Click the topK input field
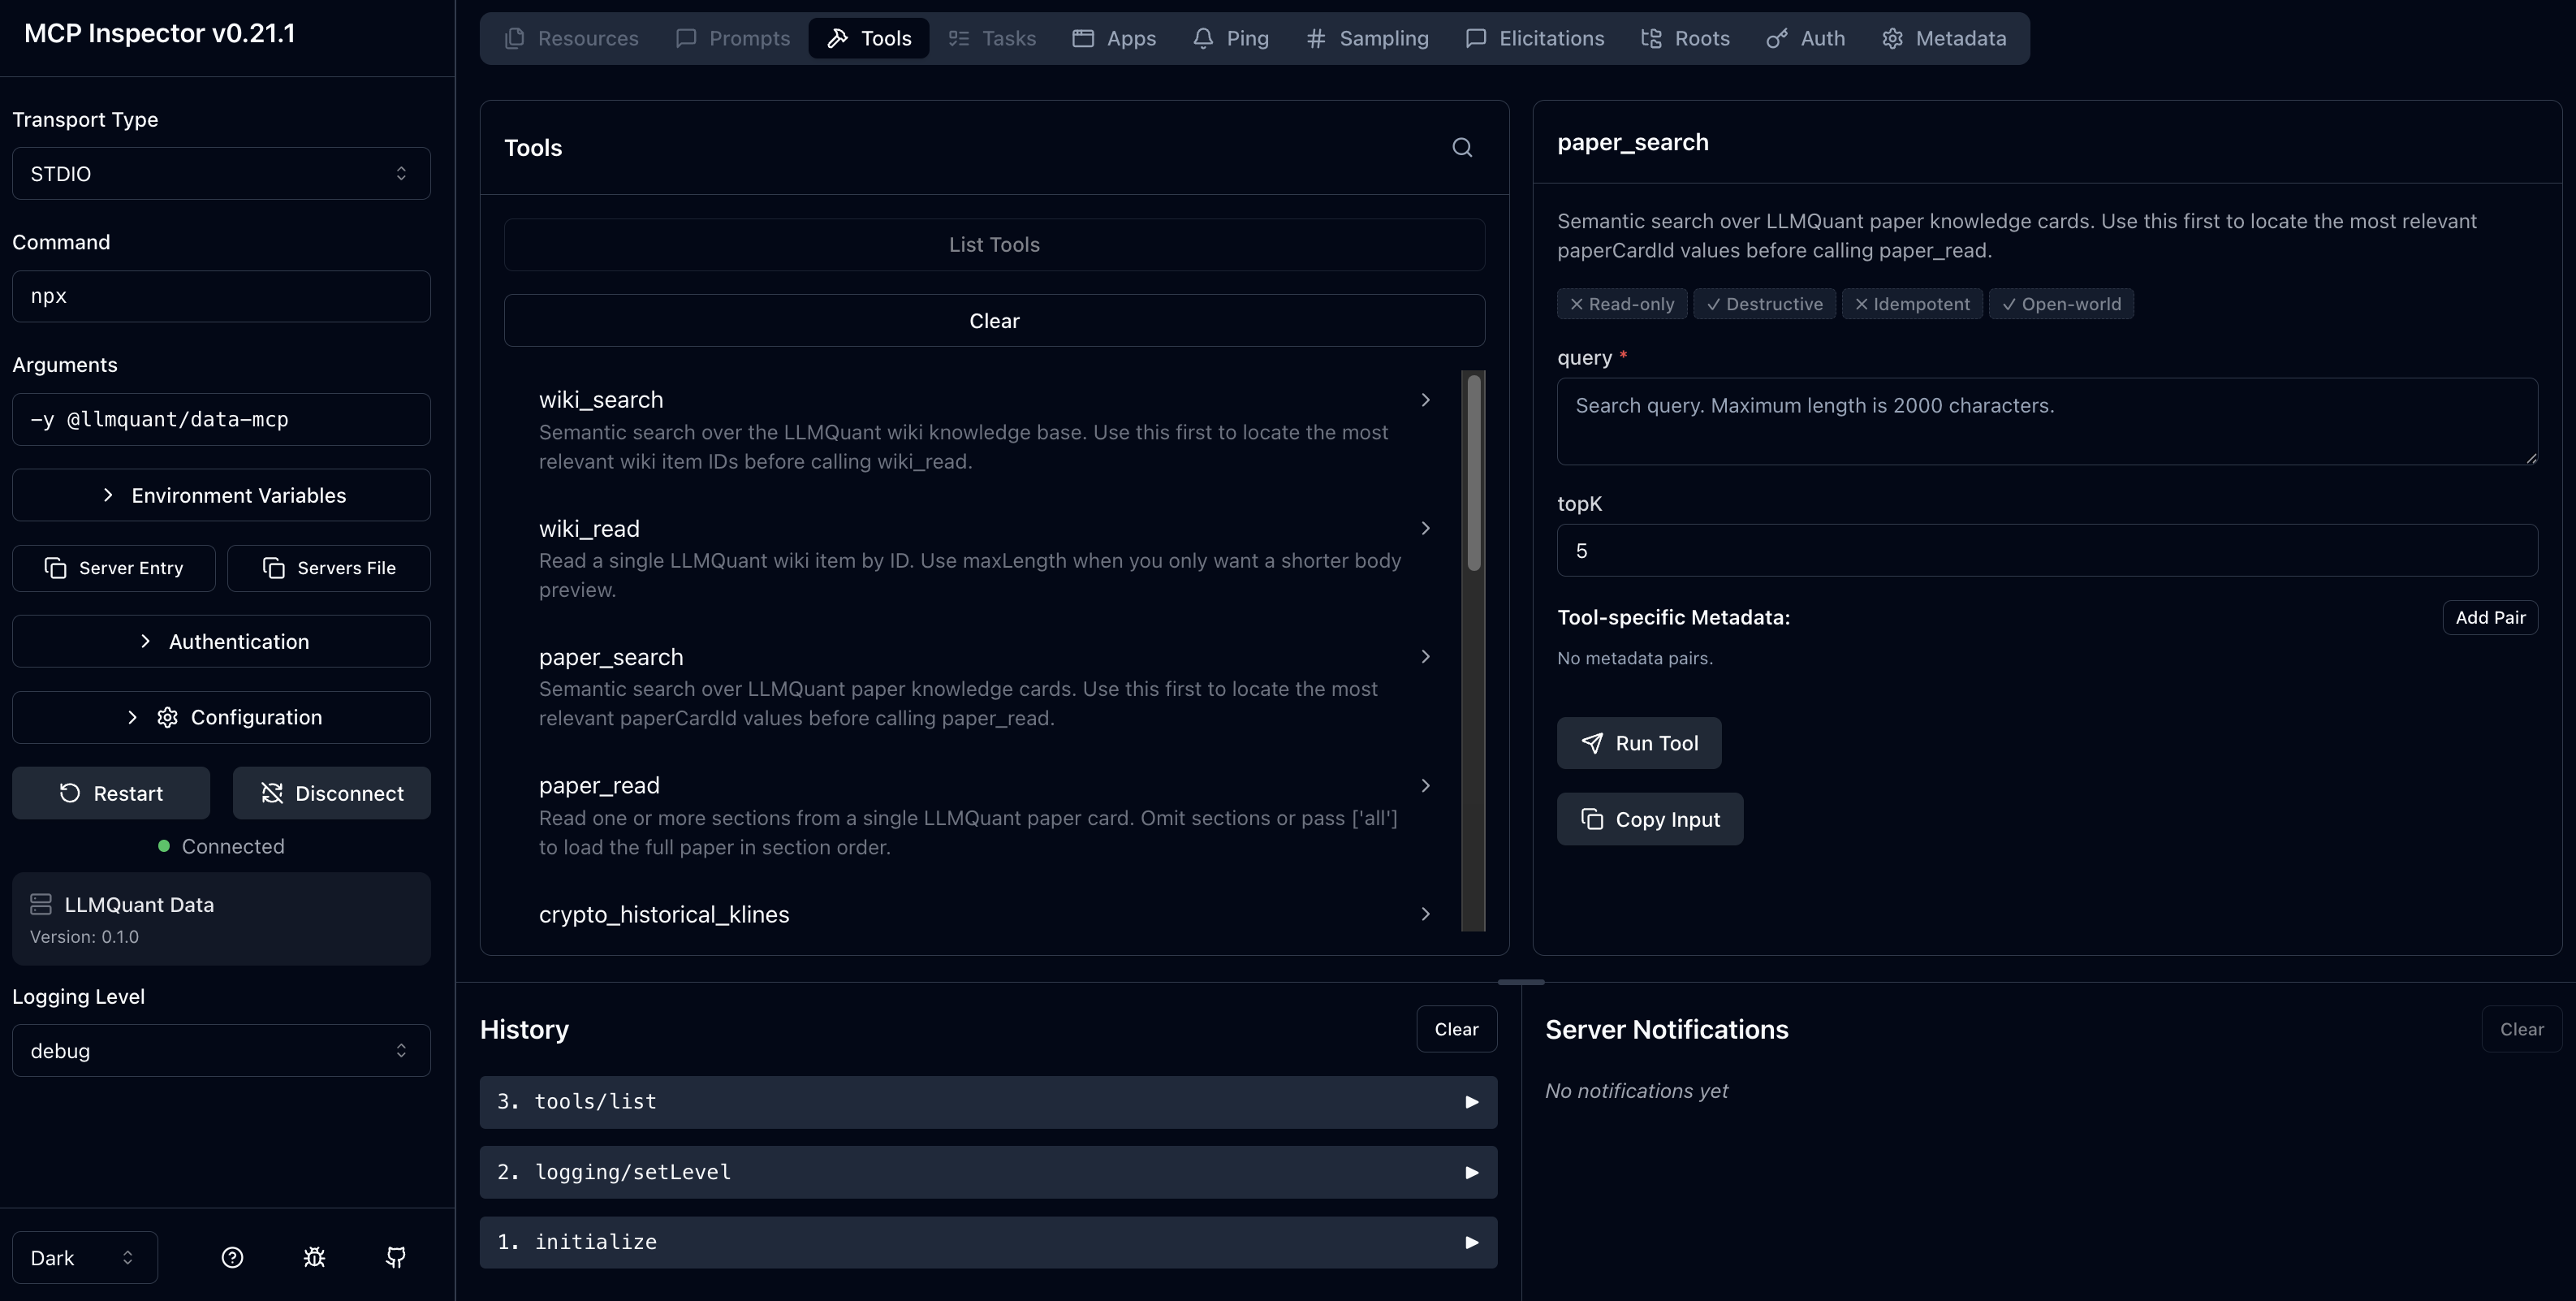Screen dimensions: 2576x1301 click(x=2046, y=550)
